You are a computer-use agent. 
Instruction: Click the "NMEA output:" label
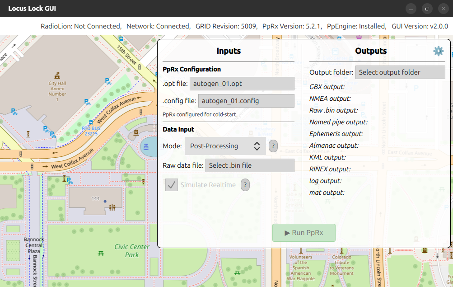pos(330,99)
